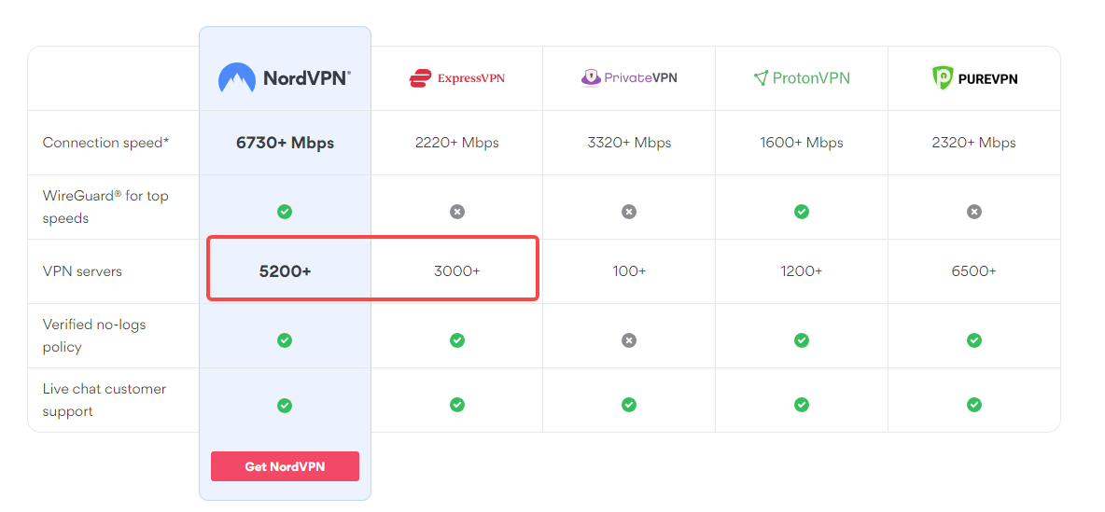Image resolution: width=1105 pixels, height=512 pixels.
Task: Click ExpressVPN's WireGuard gray X icon
Action: [x=457, y=212]
